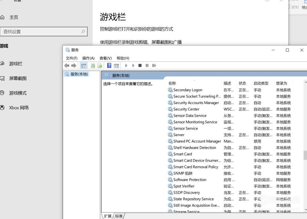Click the gear icon beside Smart Card Removal Policy
Image resolution: width=307 pixels, height=219 pixels.
[170, 167]
